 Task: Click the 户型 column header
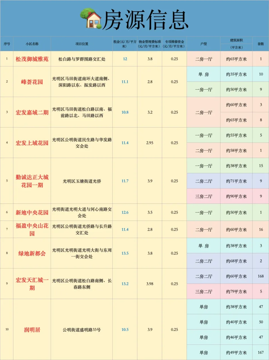tap(203, 44)
